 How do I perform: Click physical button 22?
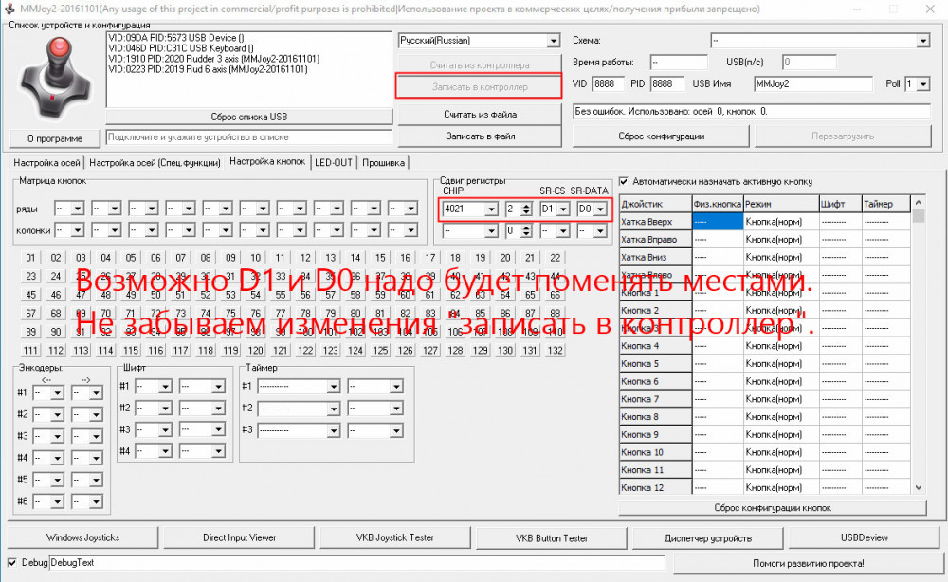click(555, 258)
